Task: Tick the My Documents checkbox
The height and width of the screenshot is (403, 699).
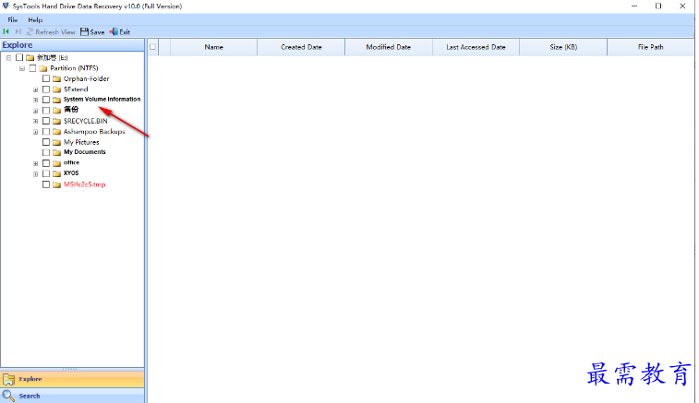Action: [x=46, y=152]
